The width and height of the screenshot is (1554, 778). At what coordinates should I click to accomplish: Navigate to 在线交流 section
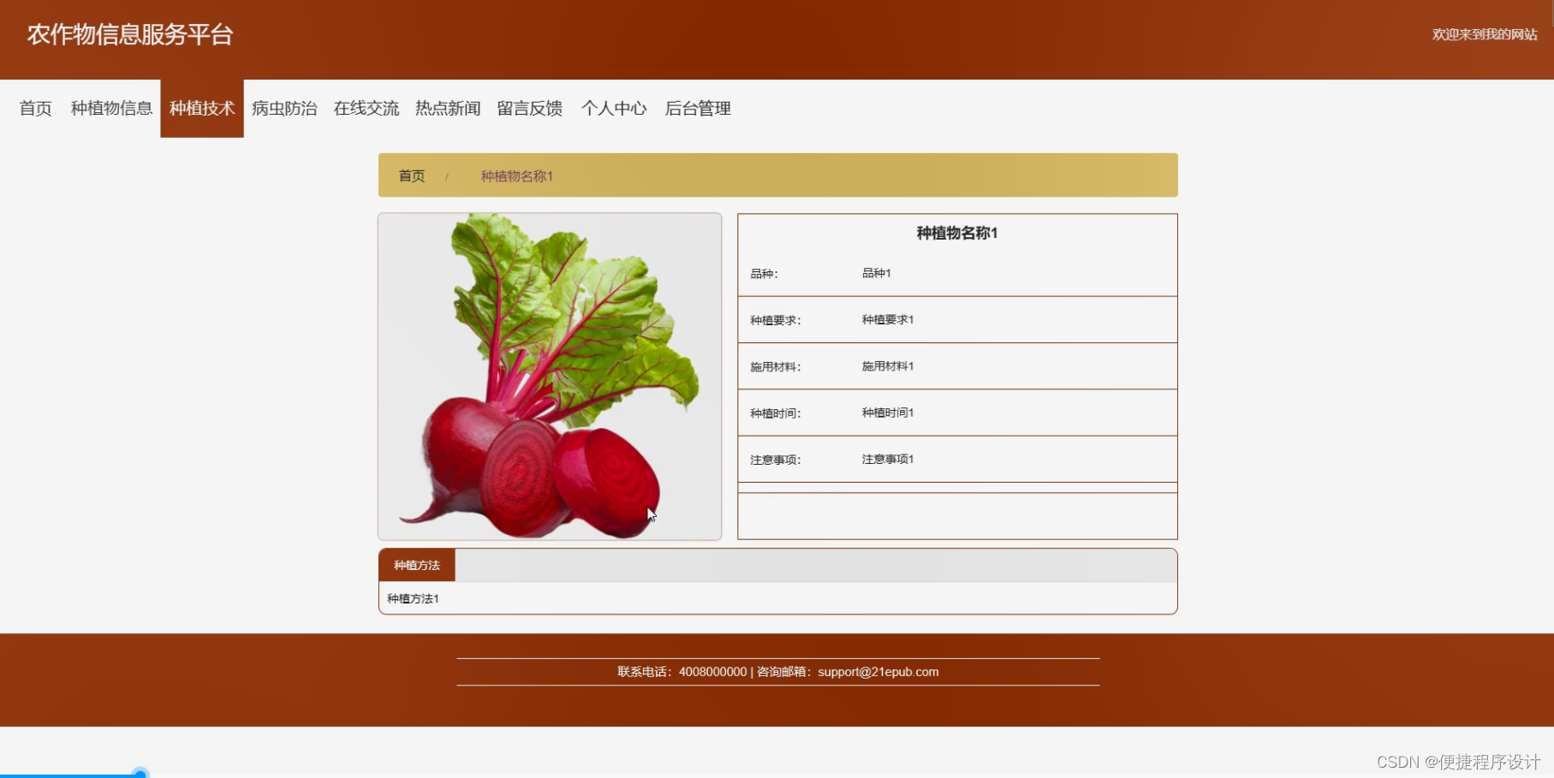pyautogui.click(x=366, y=109)
